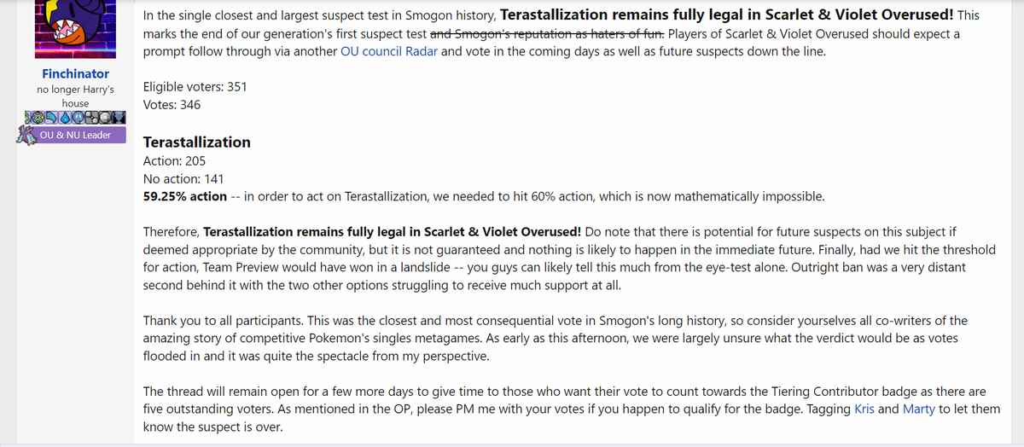Click the trophy badge icon

[x=119, y=118]
